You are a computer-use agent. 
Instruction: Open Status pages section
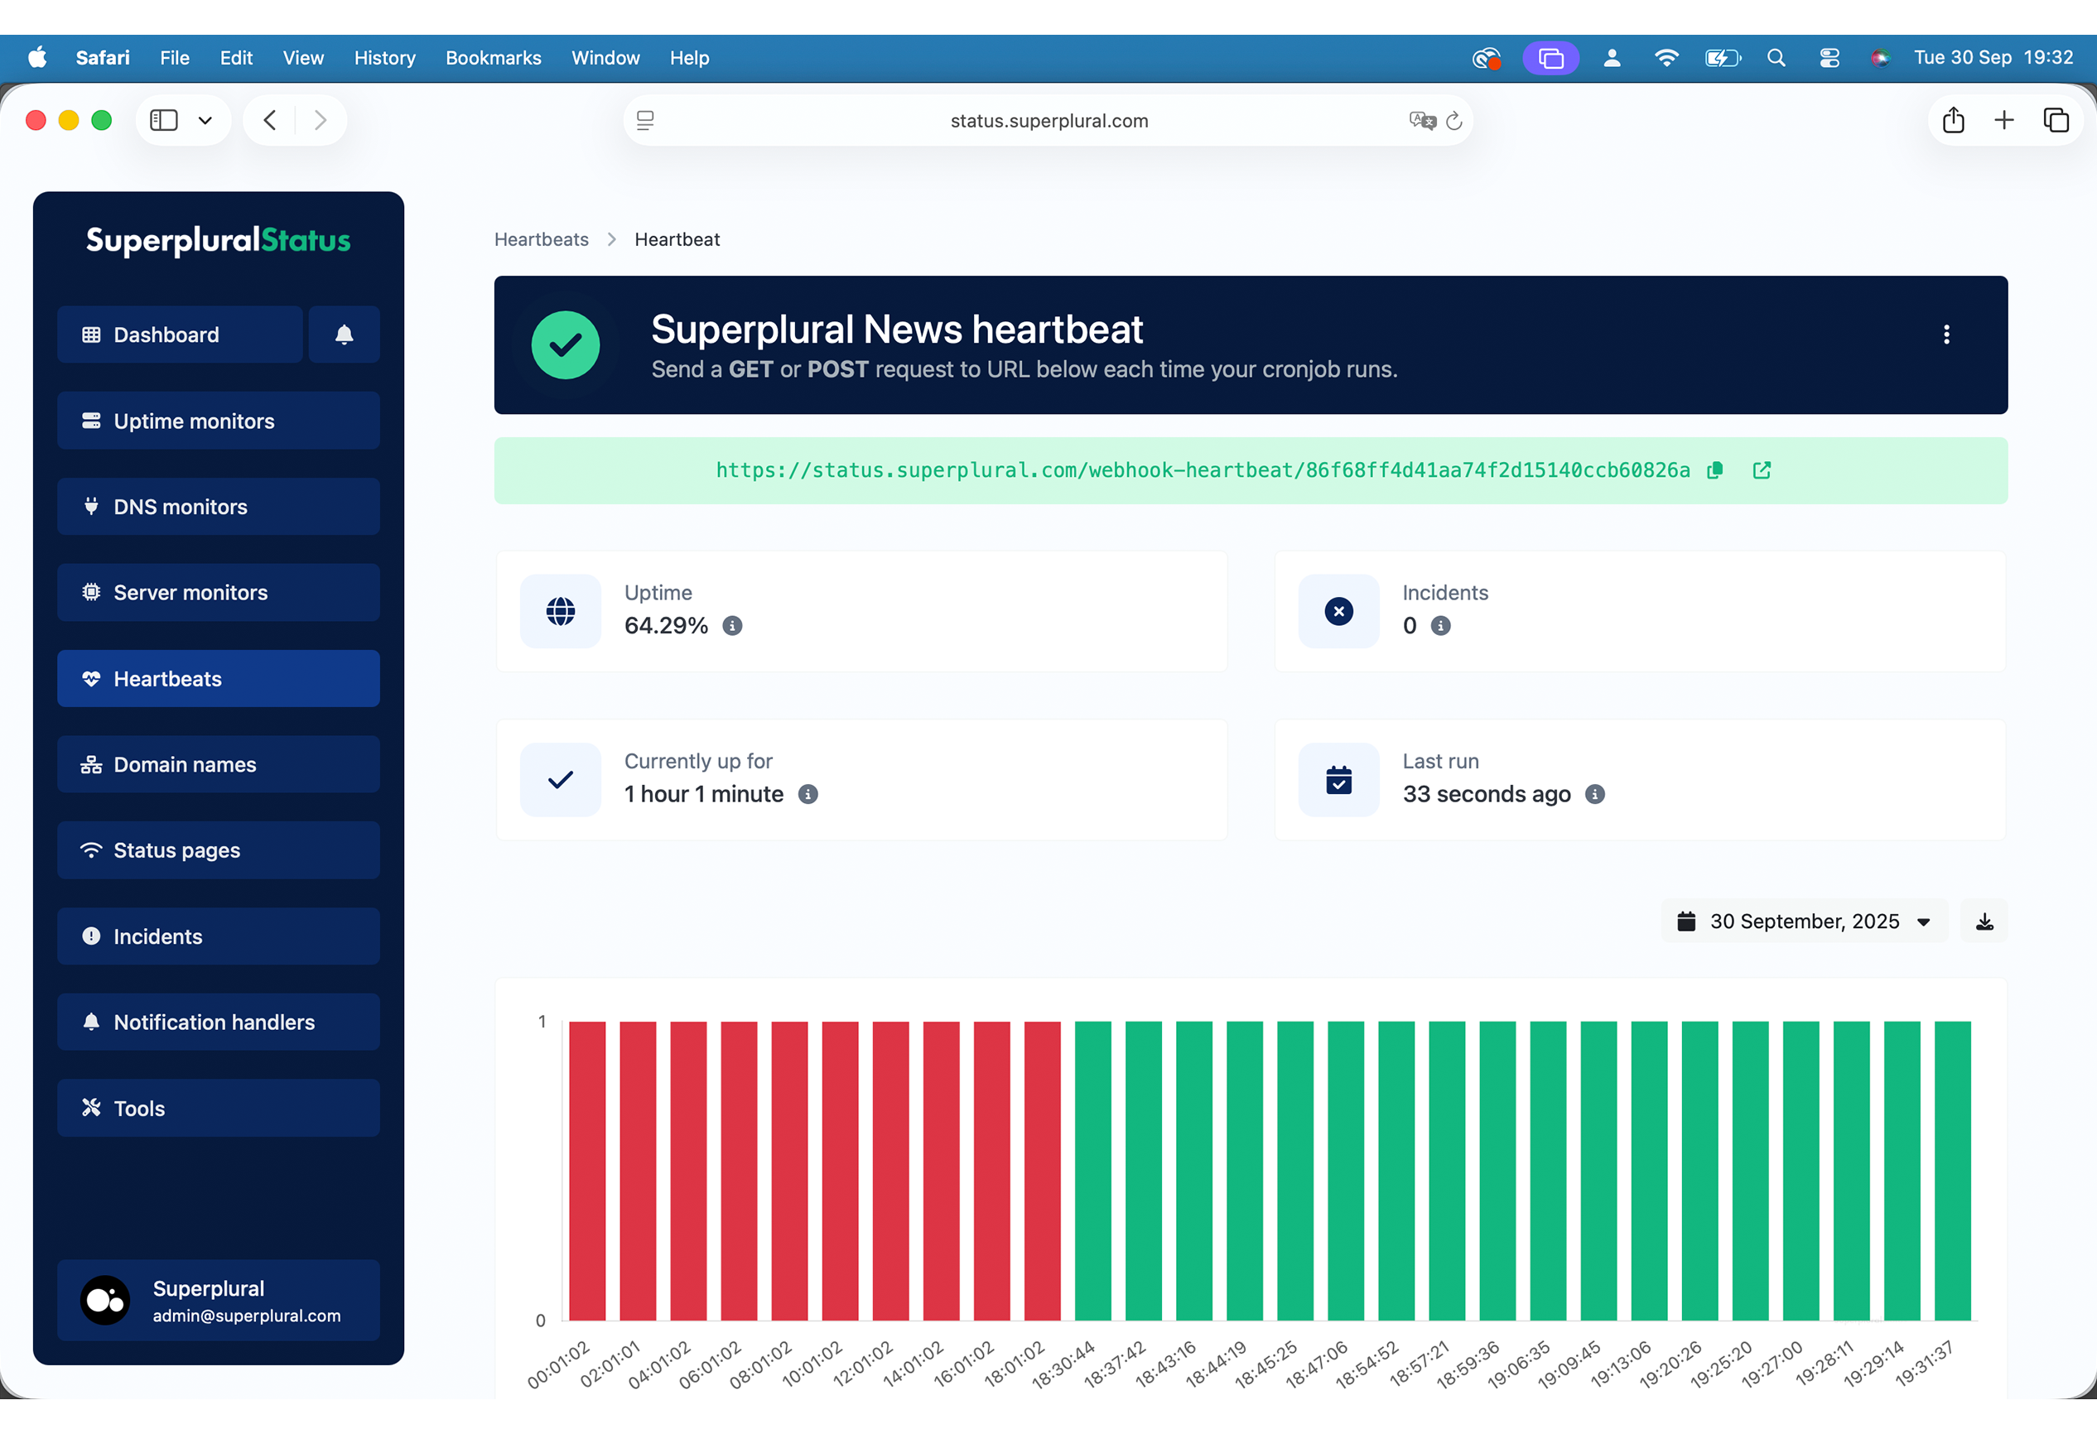[x=219, y=850]
